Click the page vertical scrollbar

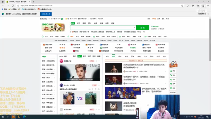[x=210, y=40]
